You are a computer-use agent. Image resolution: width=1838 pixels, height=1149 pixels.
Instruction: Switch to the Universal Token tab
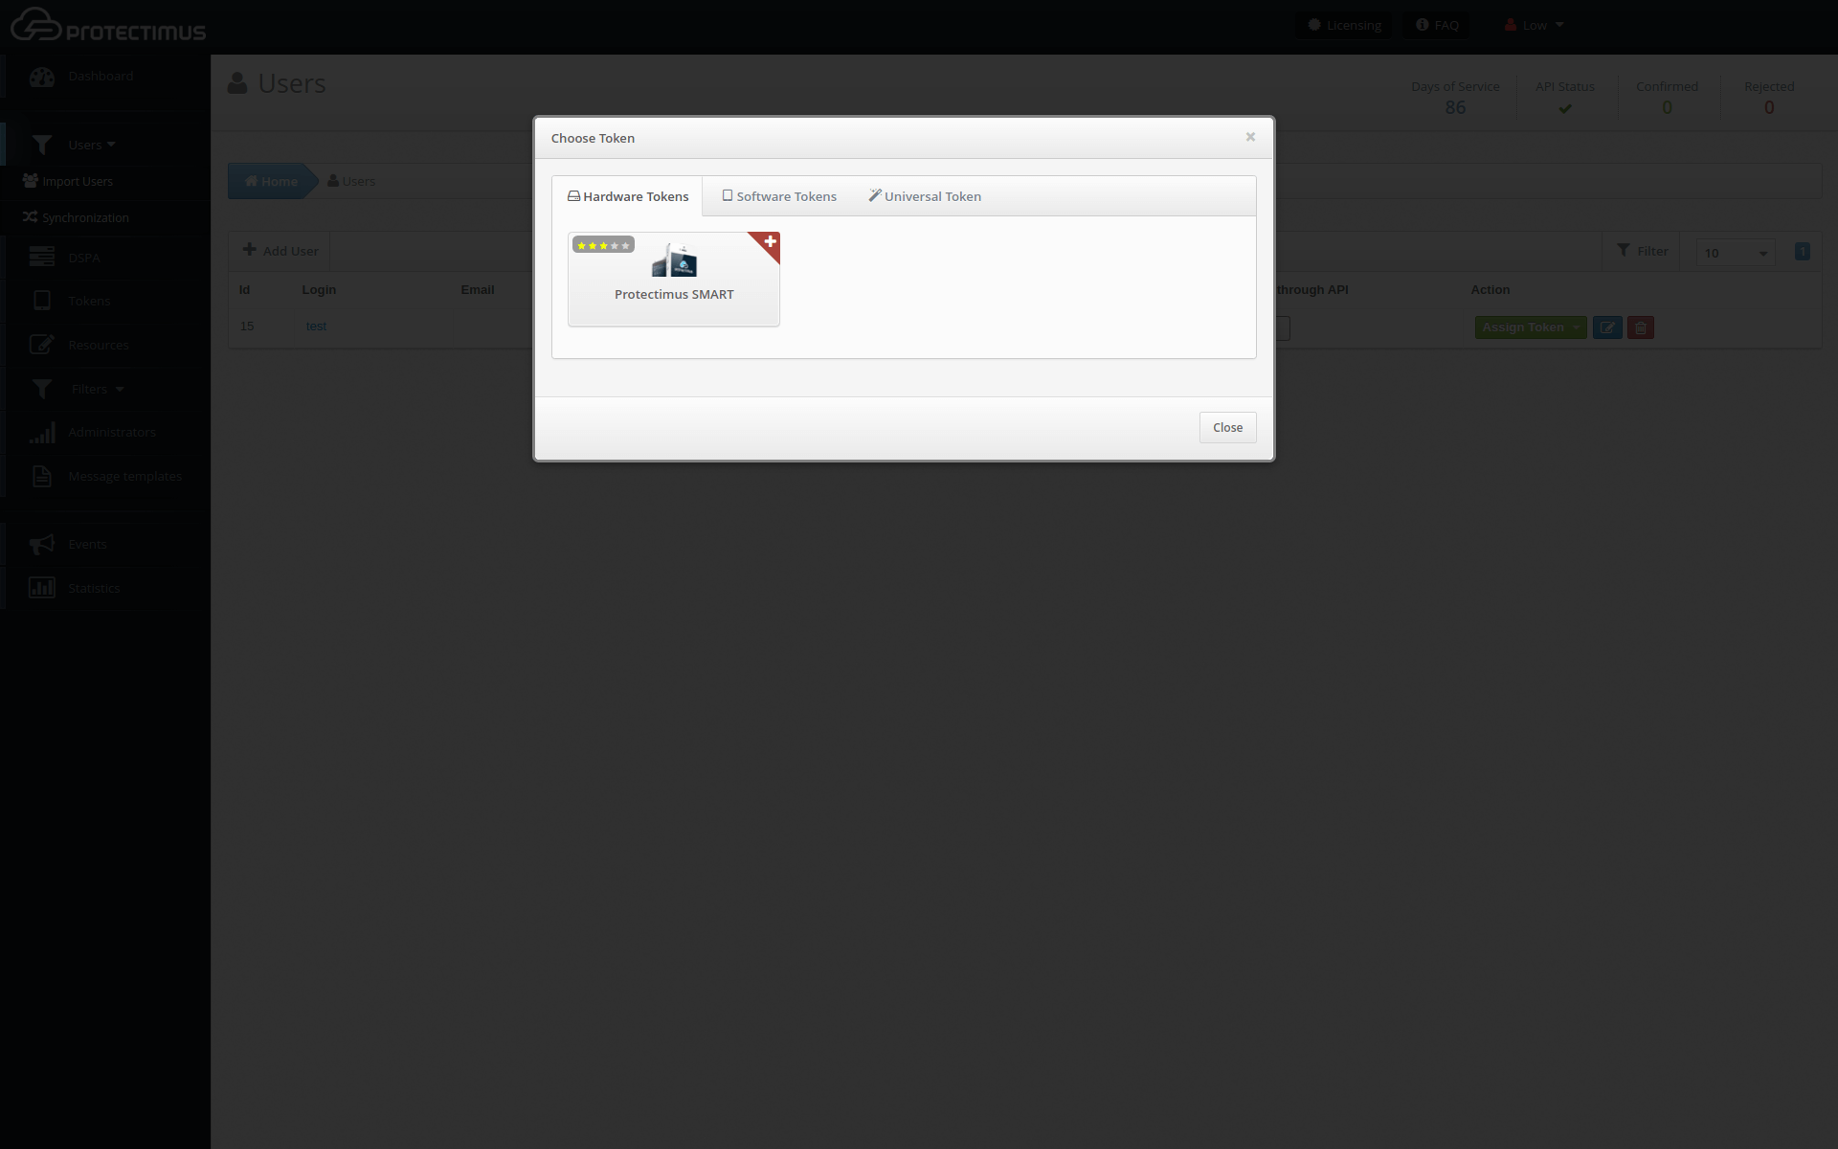coord(925,196)
